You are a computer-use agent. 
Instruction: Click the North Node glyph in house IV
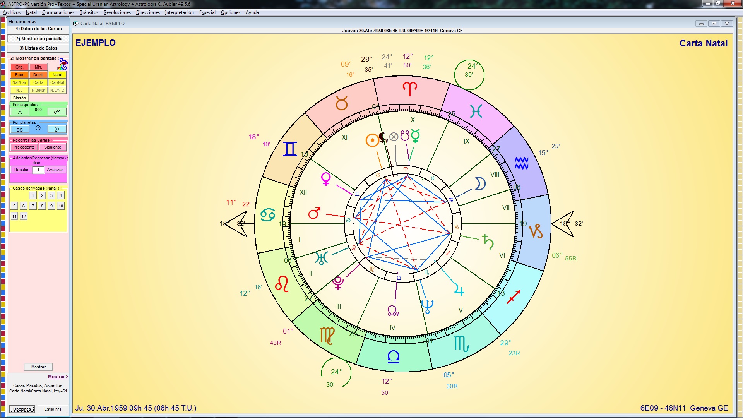tap(392, 311)
